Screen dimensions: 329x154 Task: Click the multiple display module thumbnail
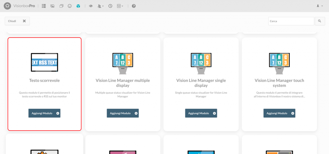[x=123, y=64]
